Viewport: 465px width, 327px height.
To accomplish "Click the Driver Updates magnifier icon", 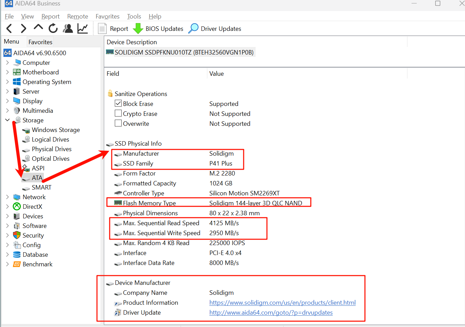I will tap(194, 28).
